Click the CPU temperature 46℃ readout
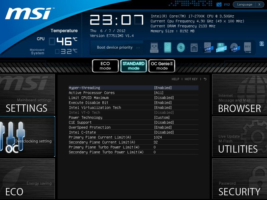The width and height of the screenshot is (267, 200). click(x=63, y=41)
